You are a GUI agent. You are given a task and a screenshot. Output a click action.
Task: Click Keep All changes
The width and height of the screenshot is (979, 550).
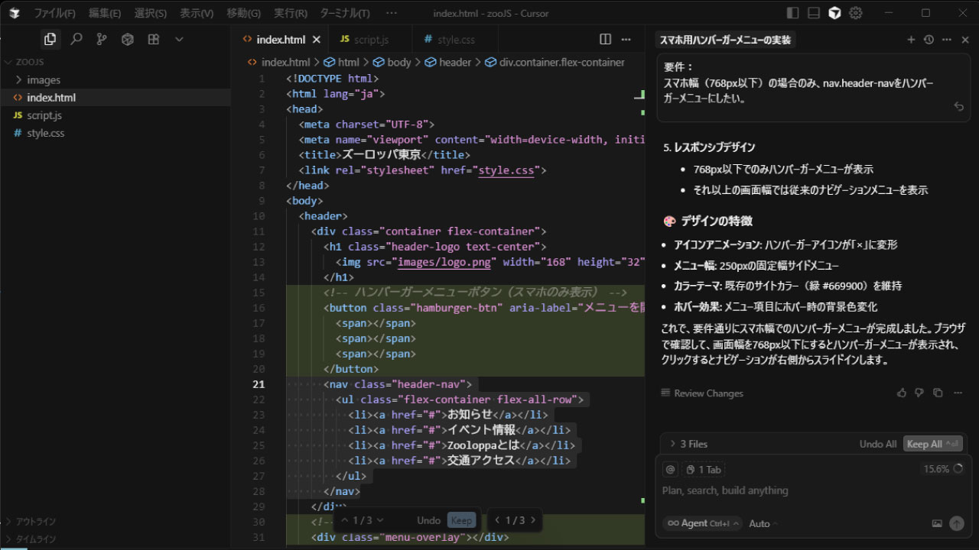pyautogui.click(x=932, y=444)
